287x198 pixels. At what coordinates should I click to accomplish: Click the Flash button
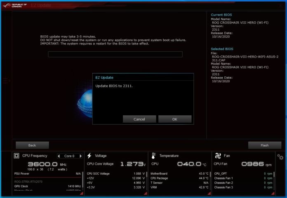coord(265,145)
